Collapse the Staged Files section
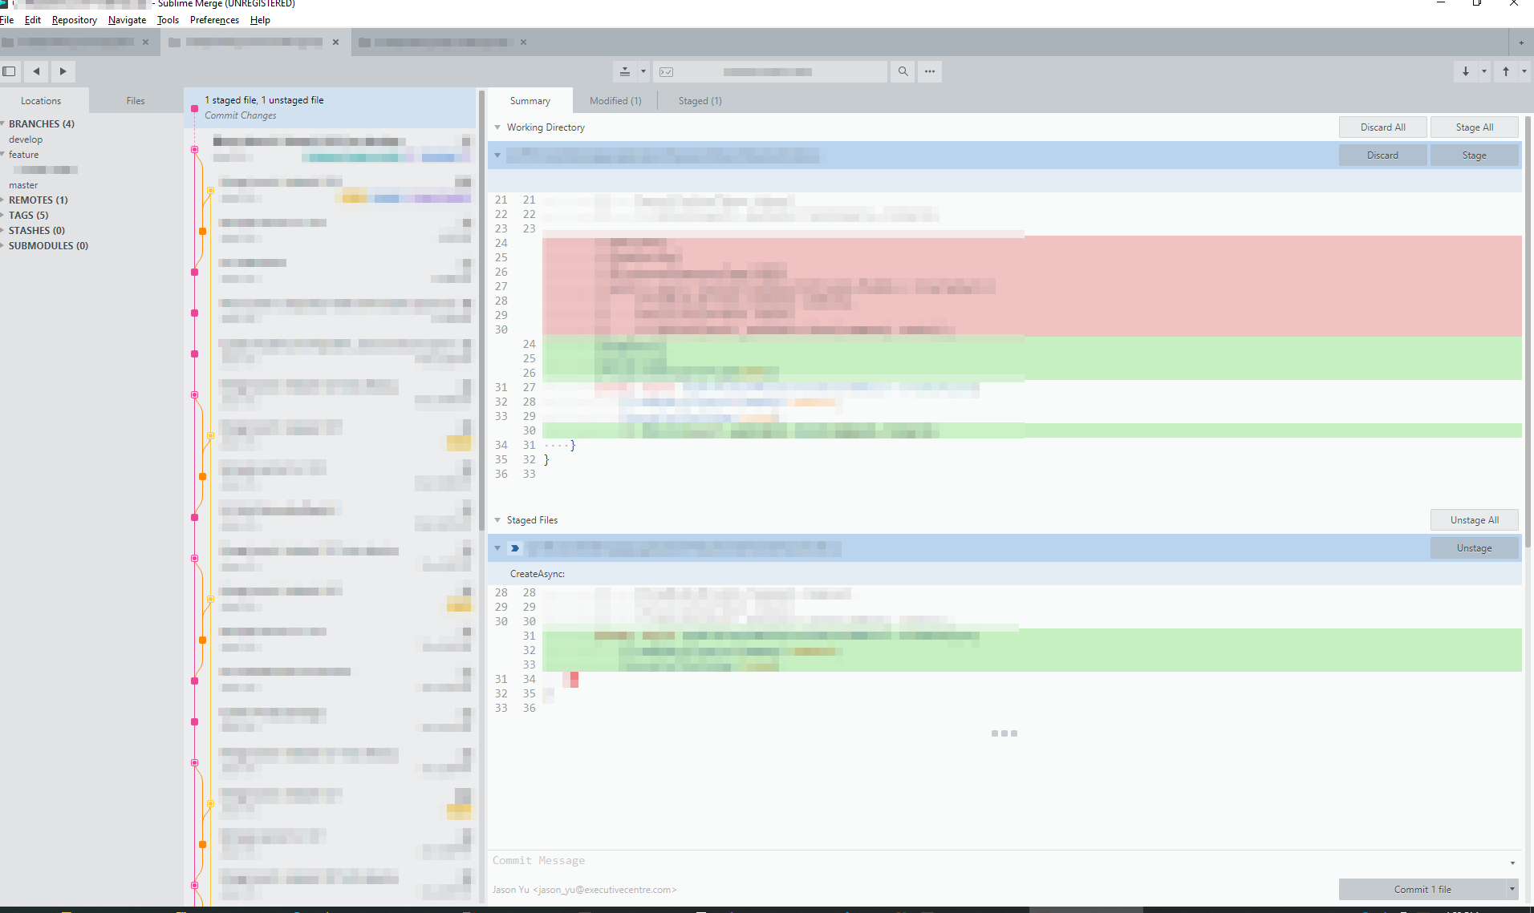This screenshot has width=1534, height=913. [497, 519]
